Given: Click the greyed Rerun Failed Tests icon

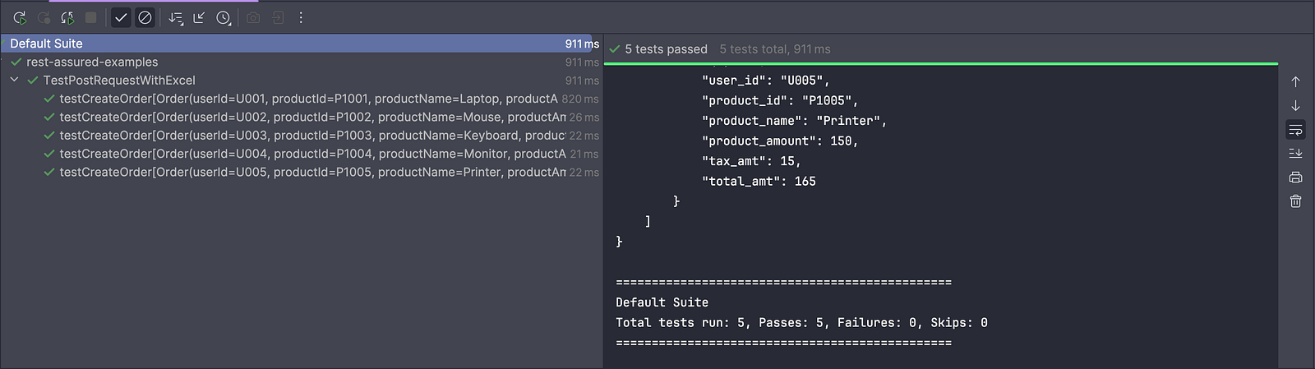Looking at the screenshot, I should pyautogui.click(x=44, y=17).
